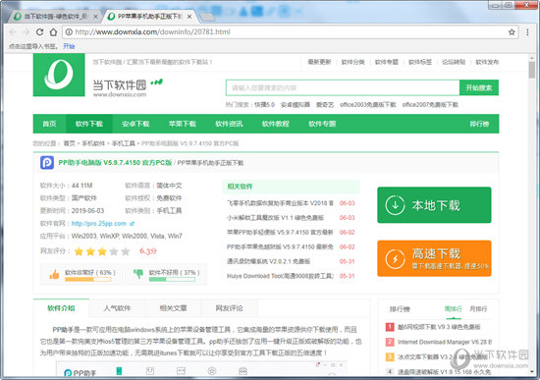
Task: Select the 相关文章 tab
Action: (x=173, y=308)
